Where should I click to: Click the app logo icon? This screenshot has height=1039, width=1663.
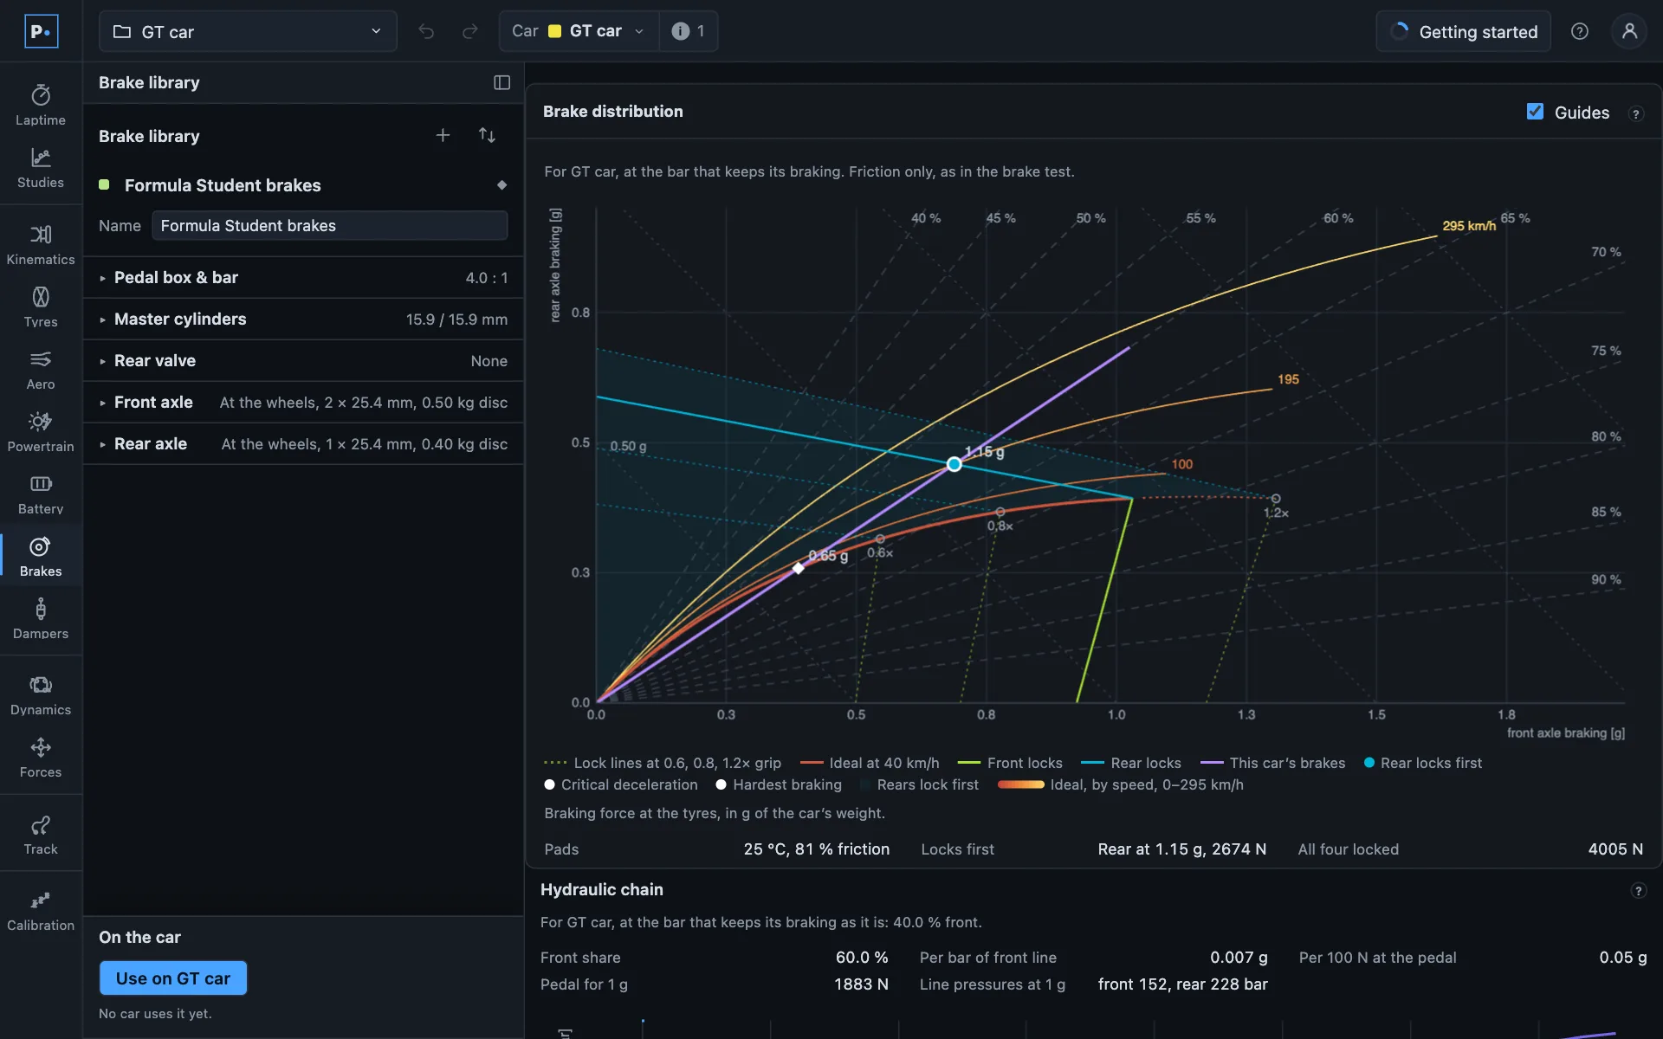[41, 31]
